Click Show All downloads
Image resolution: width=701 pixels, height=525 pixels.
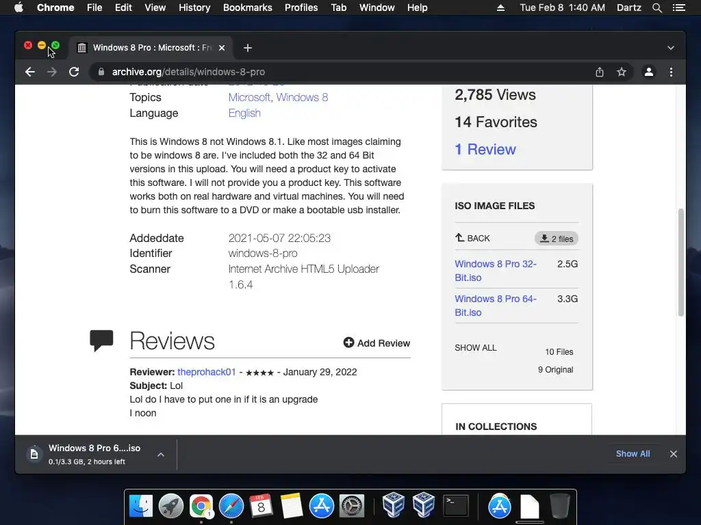[x=633, y=454]
